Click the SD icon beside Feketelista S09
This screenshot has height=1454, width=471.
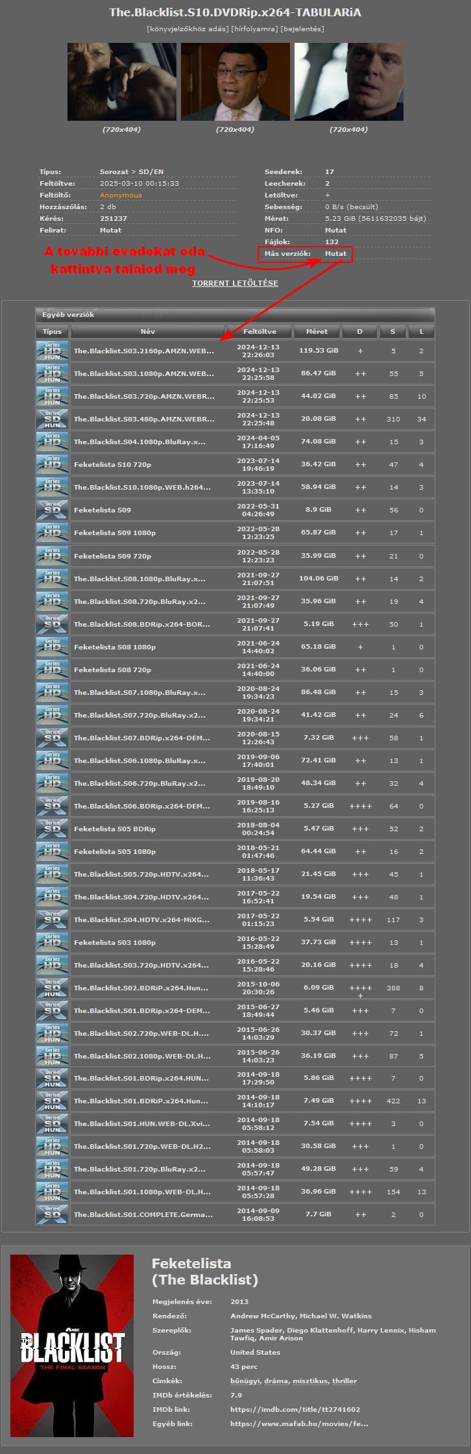[x=53, y=510]
